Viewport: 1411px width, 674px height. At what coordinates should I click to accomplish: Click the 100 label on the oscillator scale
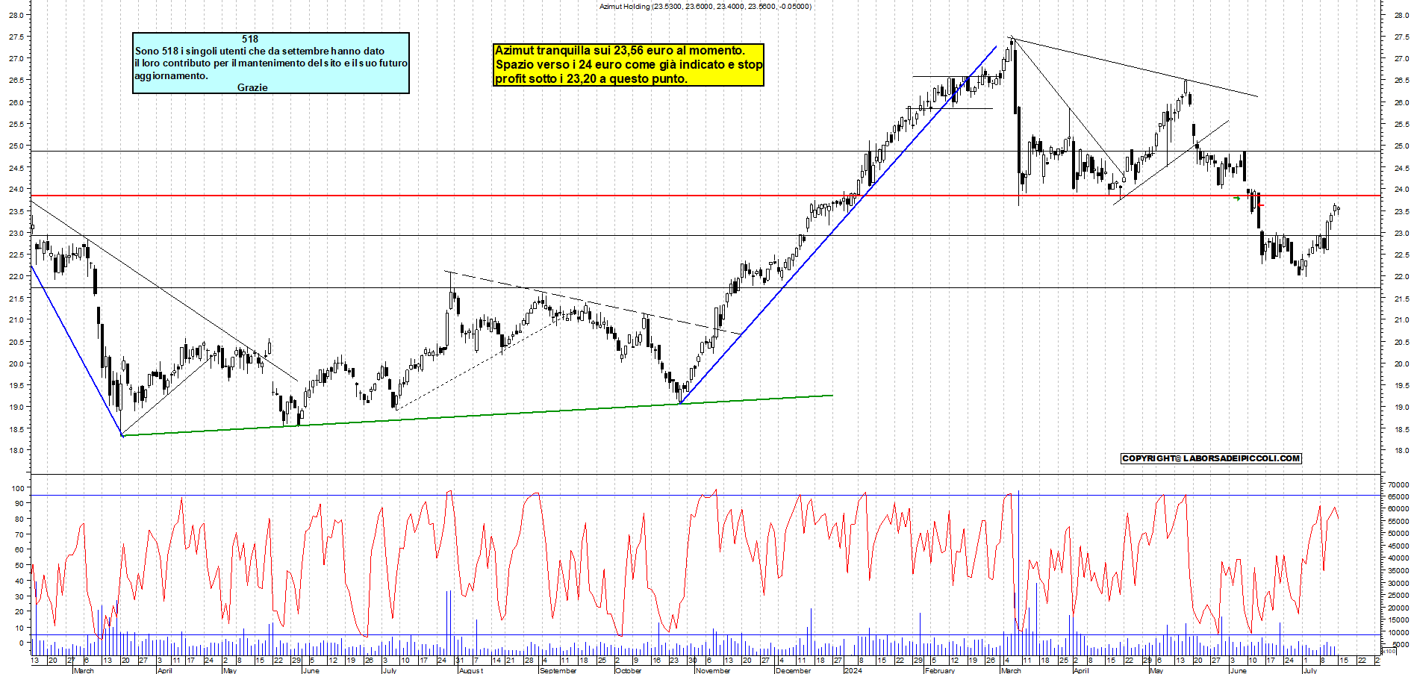(17, 487)
